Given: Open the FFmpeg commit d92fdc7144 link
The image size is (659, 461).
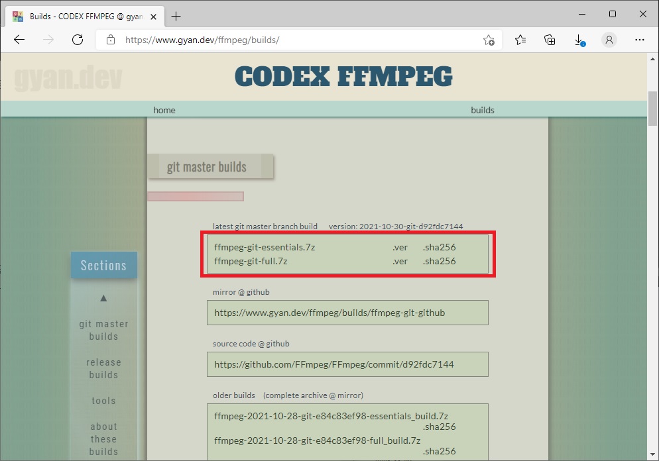Looking at the screenshot, I should (334, 364).
